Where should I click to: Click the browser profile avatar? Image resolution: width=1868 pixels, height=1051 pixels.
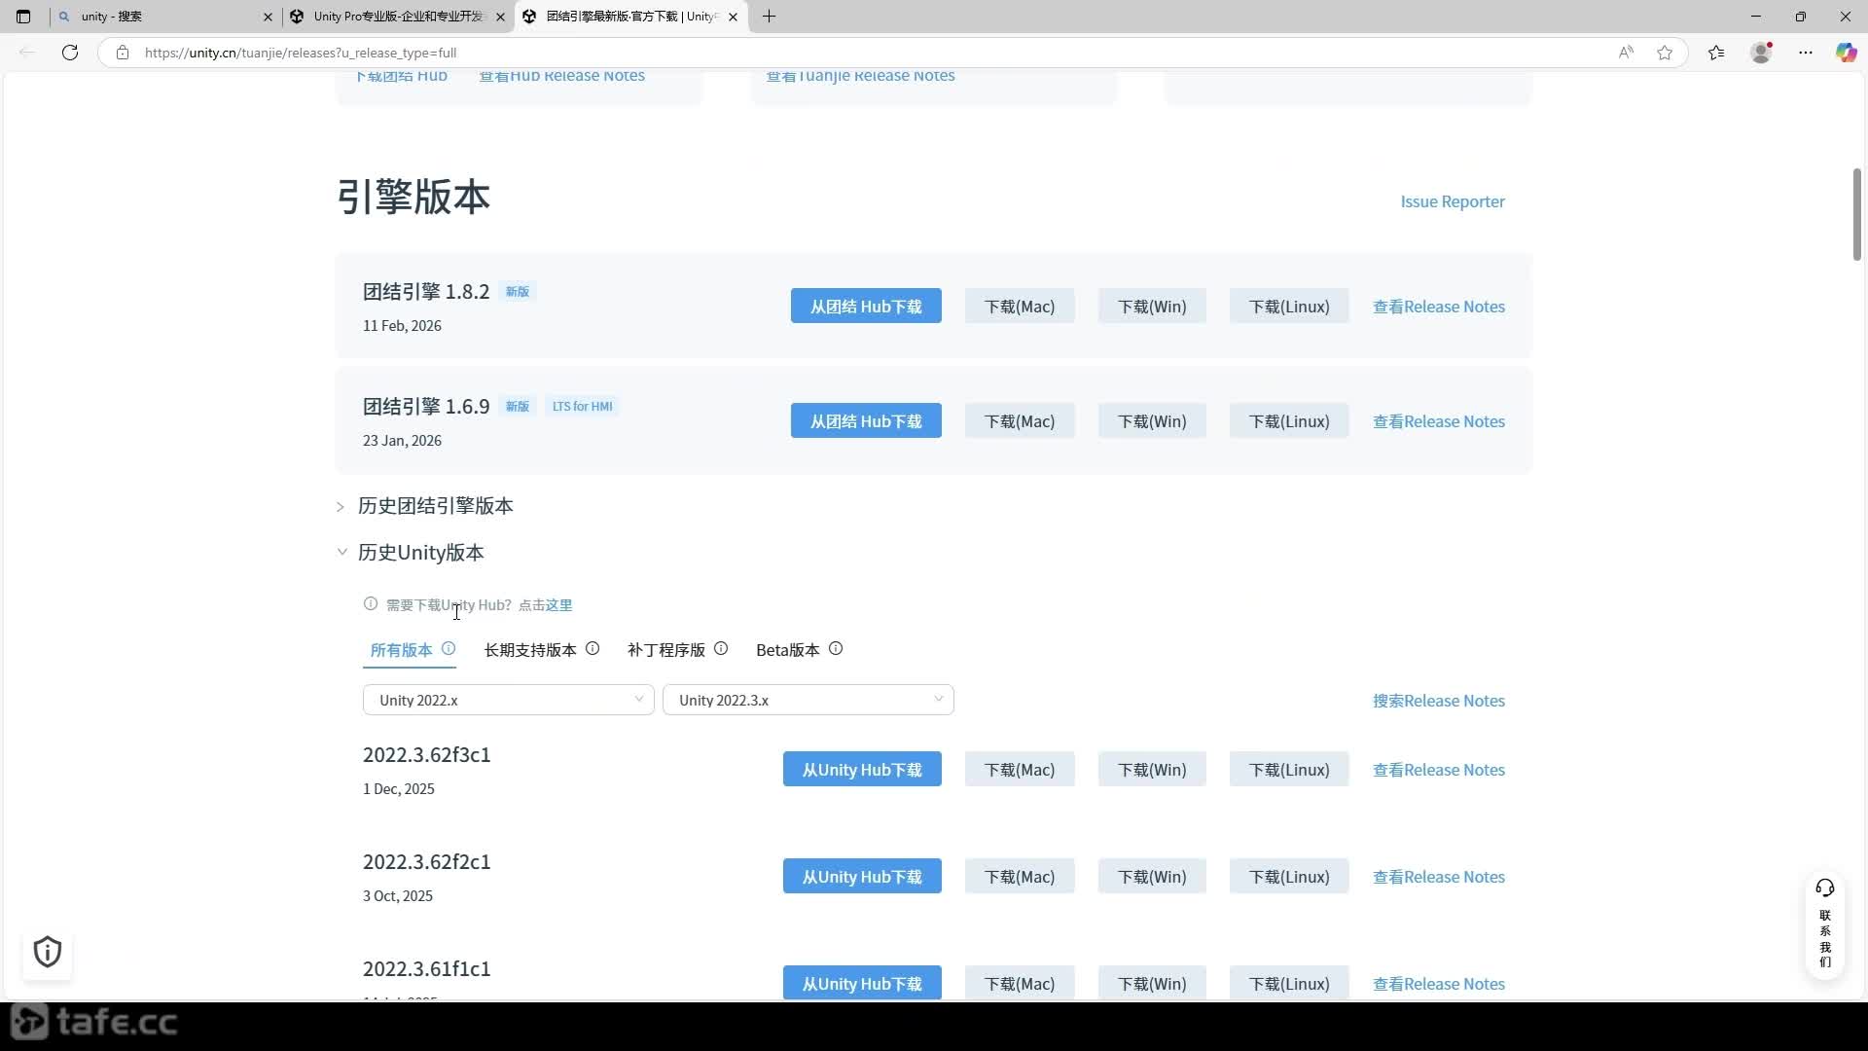[1761, 53]
